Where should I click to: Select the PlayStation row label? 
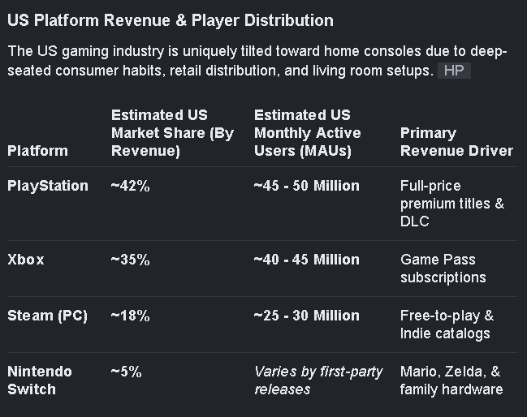(x=48, y=186)
